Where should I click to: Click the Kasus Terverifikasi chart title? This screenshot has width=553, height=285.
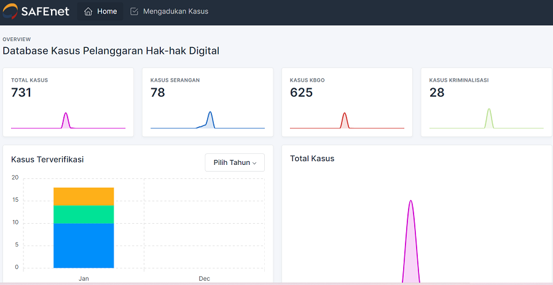pyautogui.click(x=47, y=159)
